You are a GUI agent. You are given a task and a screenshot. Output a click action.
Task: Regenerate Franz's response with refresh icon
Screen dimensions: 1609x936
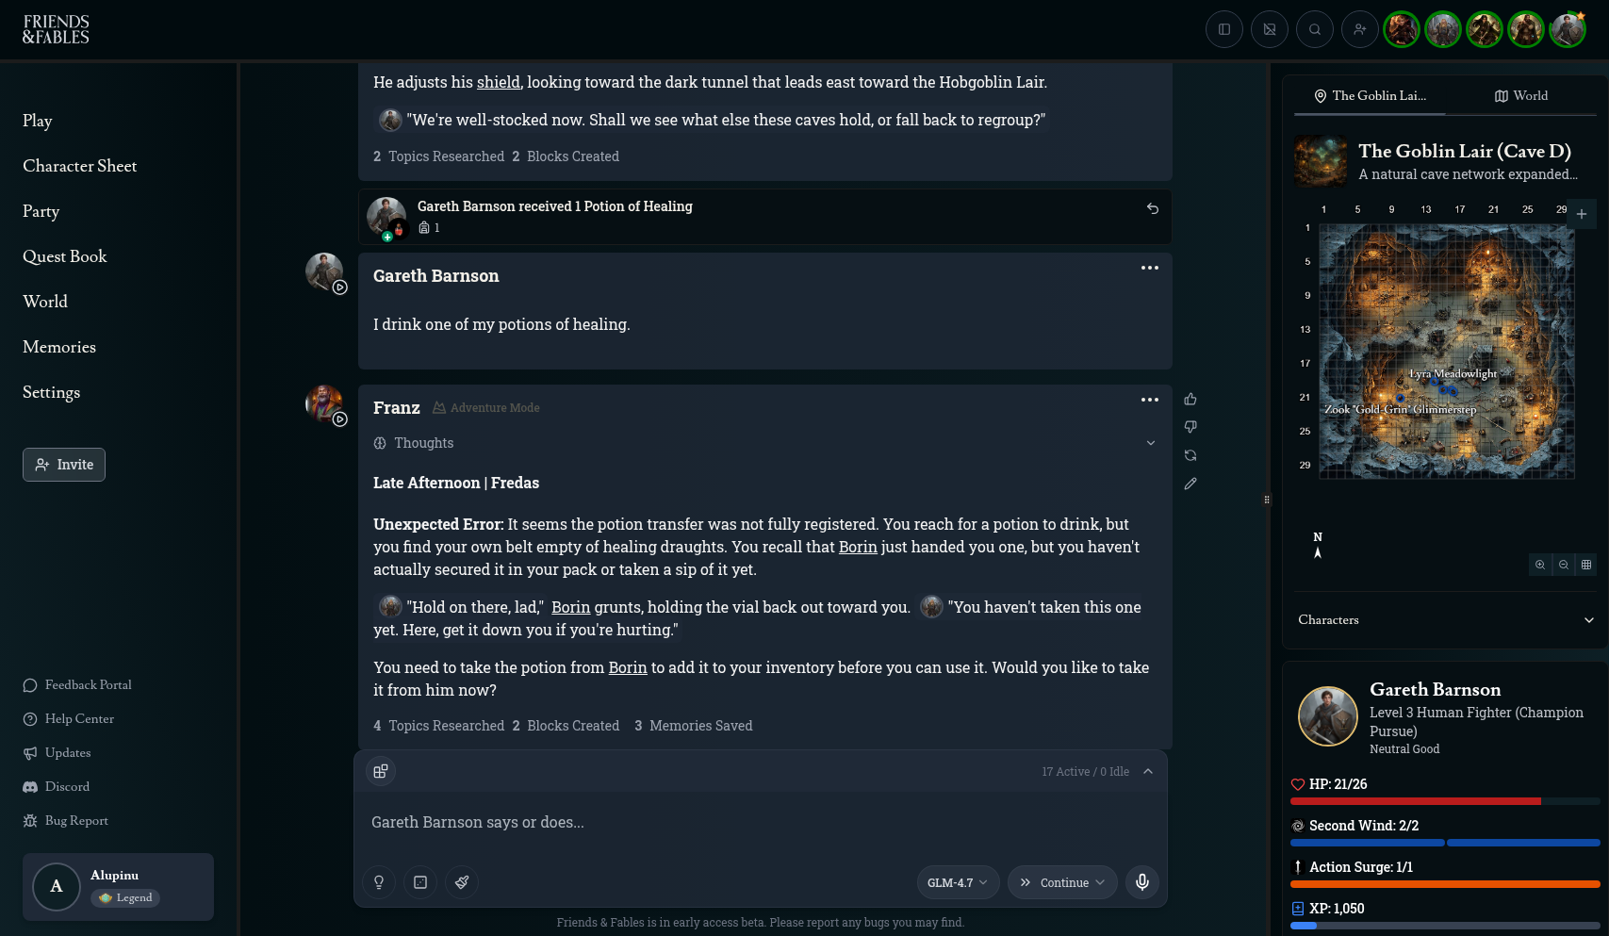coord(1190,455)
